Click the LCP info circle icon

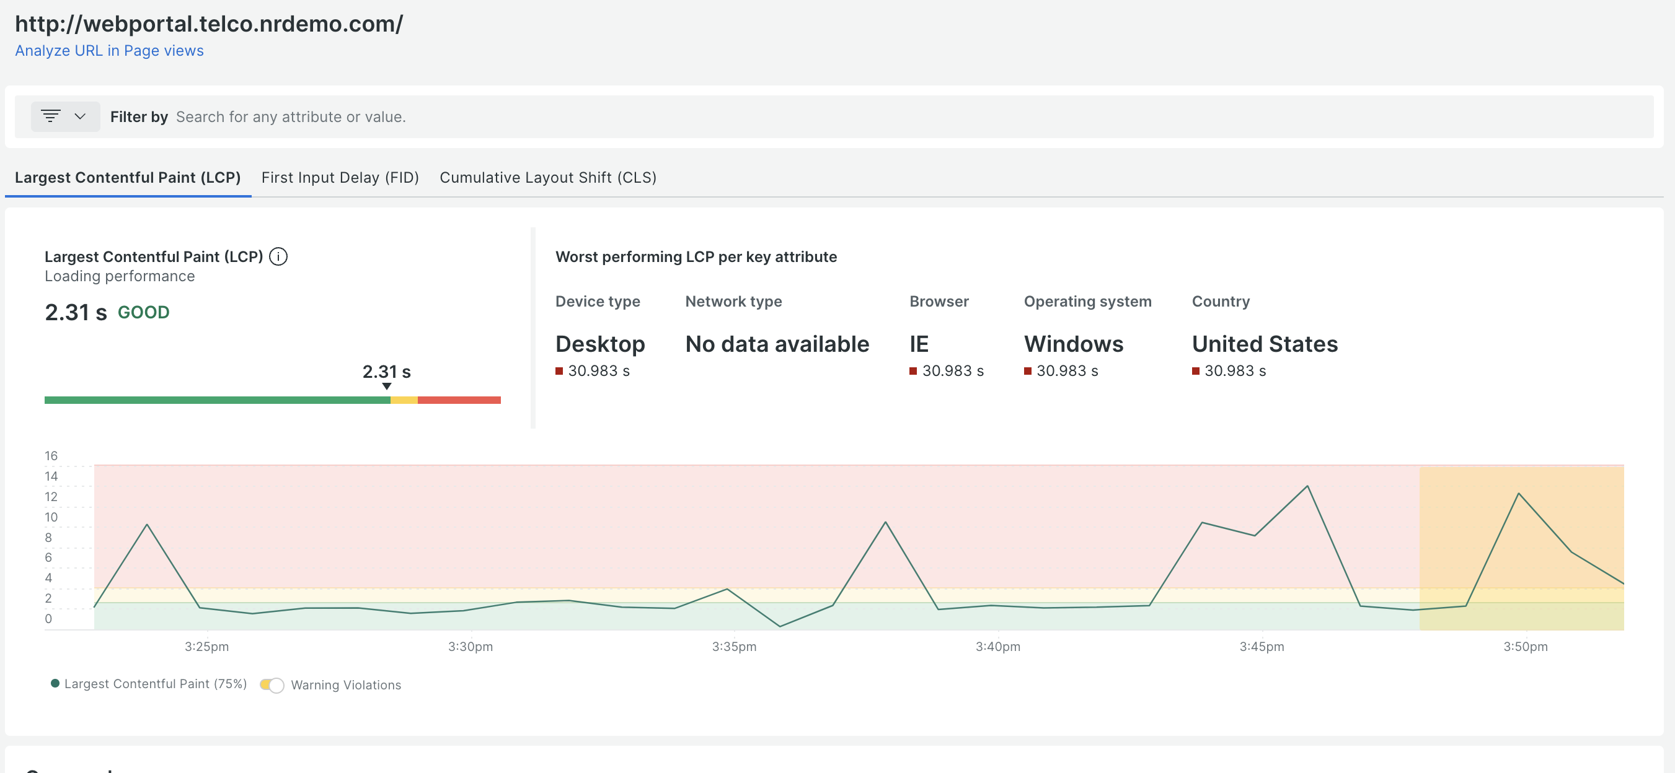click(278, 256)
